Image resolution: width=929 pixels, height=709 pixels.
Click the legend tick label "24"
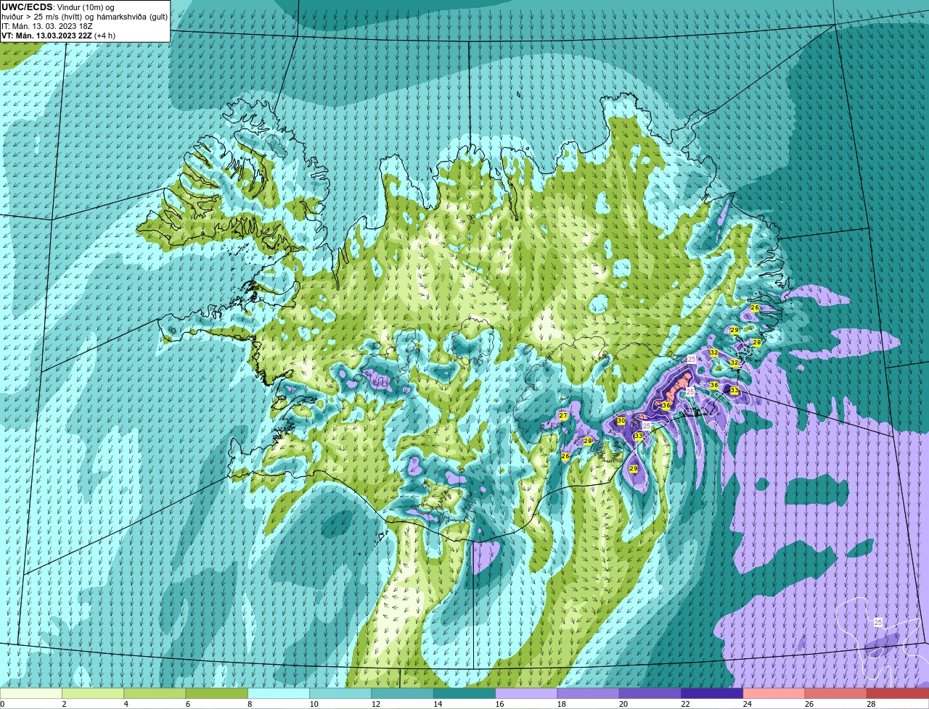pyautogui.click(x=746, y=704)
